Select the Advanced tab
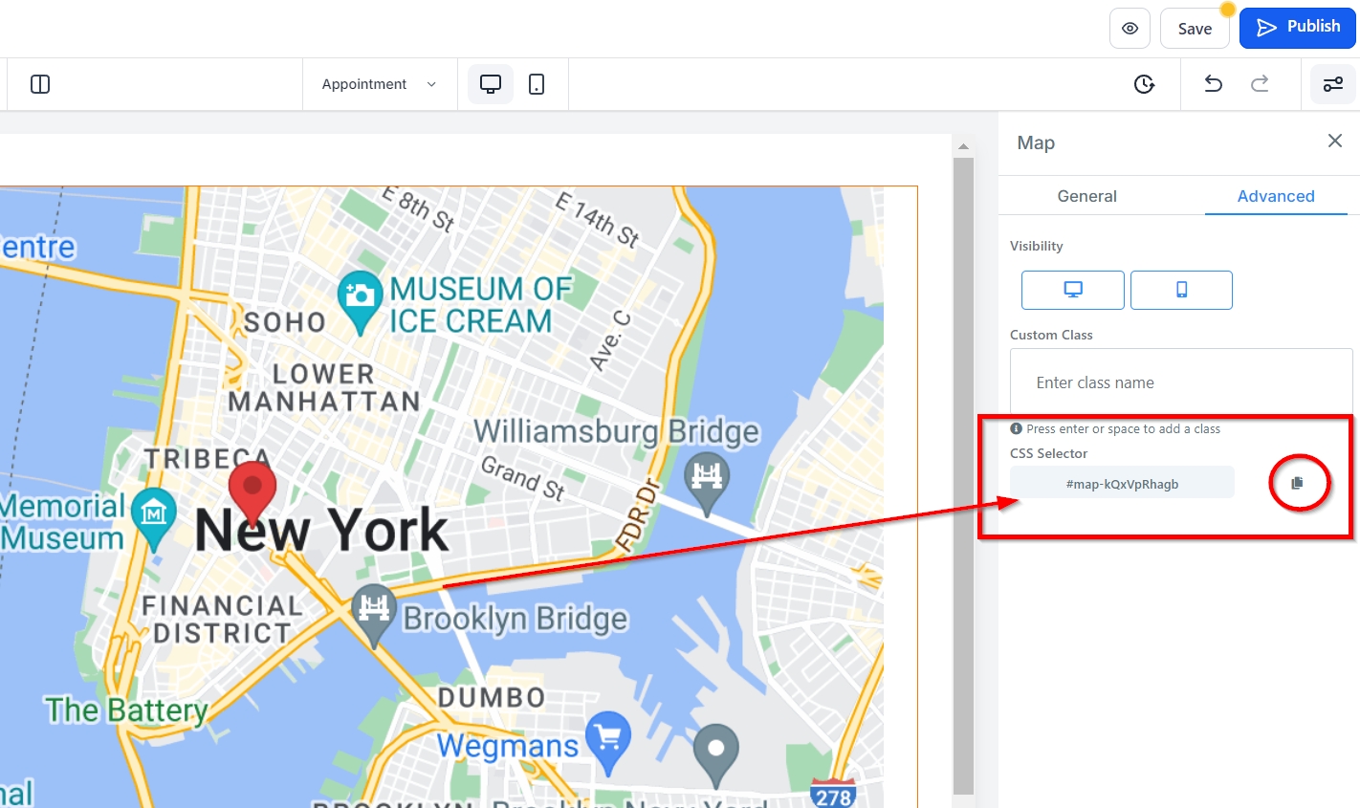This screenshot has width=1360, height=808. pos(1276,196)
